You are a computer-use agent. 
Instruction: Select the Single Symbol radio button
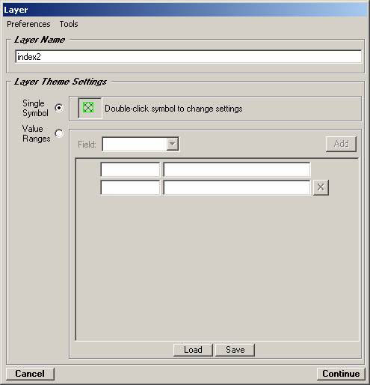point(59,108)
